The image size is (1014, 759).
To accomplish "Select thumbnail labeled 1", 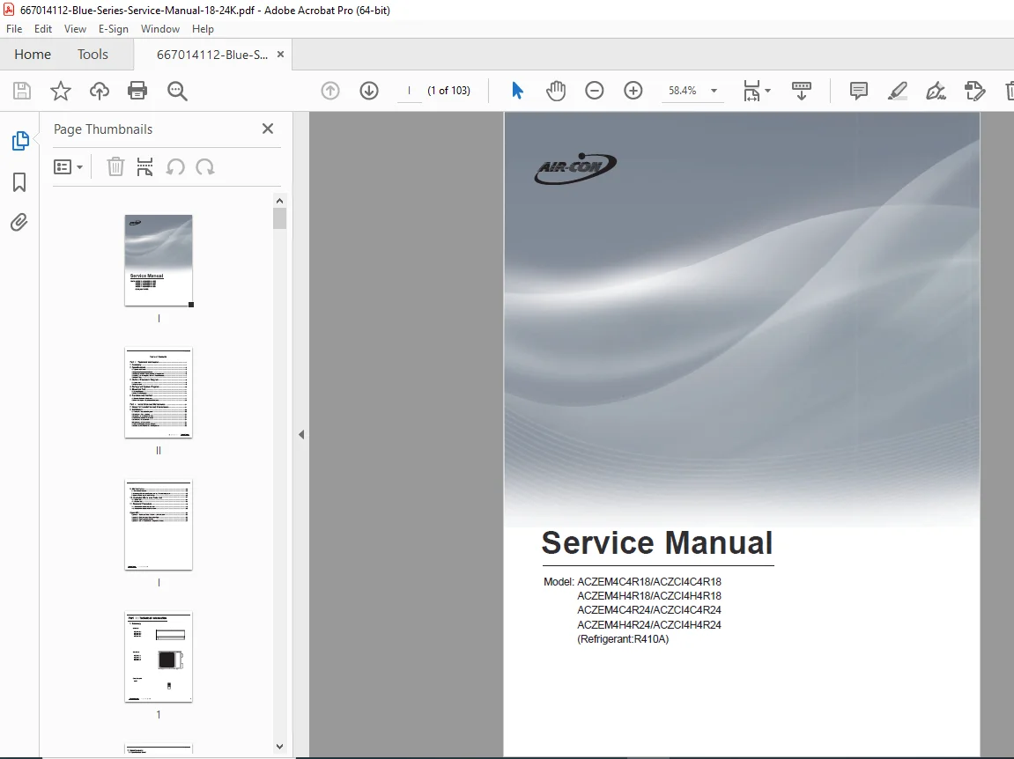I will (x=159, y=656).
